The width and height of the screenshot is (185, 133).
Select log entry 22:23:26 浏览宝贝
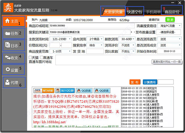(x=139, y=88)
